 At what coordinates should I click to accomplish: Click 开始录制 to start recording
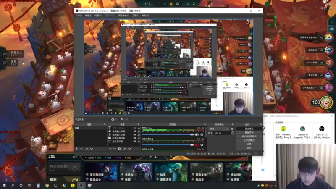249,133
